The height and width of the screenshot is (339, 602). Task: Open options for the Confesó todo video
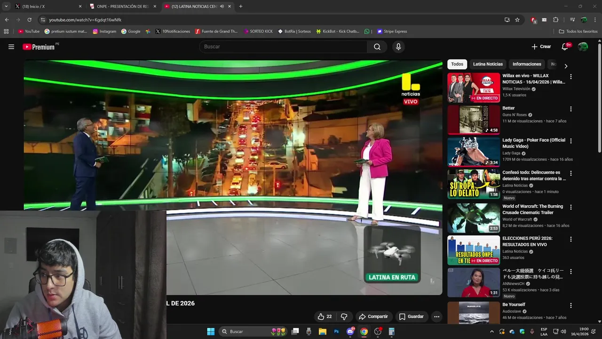coord(571,173)
